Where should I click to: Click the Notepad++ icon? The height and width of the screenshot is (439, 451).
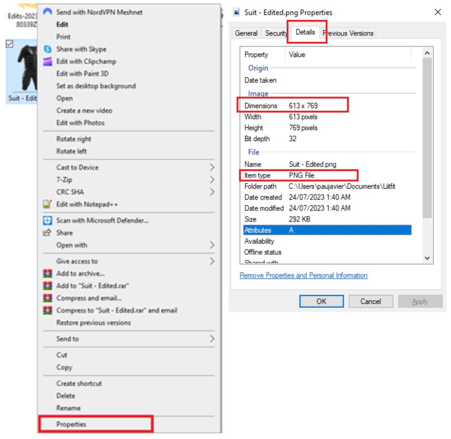click(47, 204)
